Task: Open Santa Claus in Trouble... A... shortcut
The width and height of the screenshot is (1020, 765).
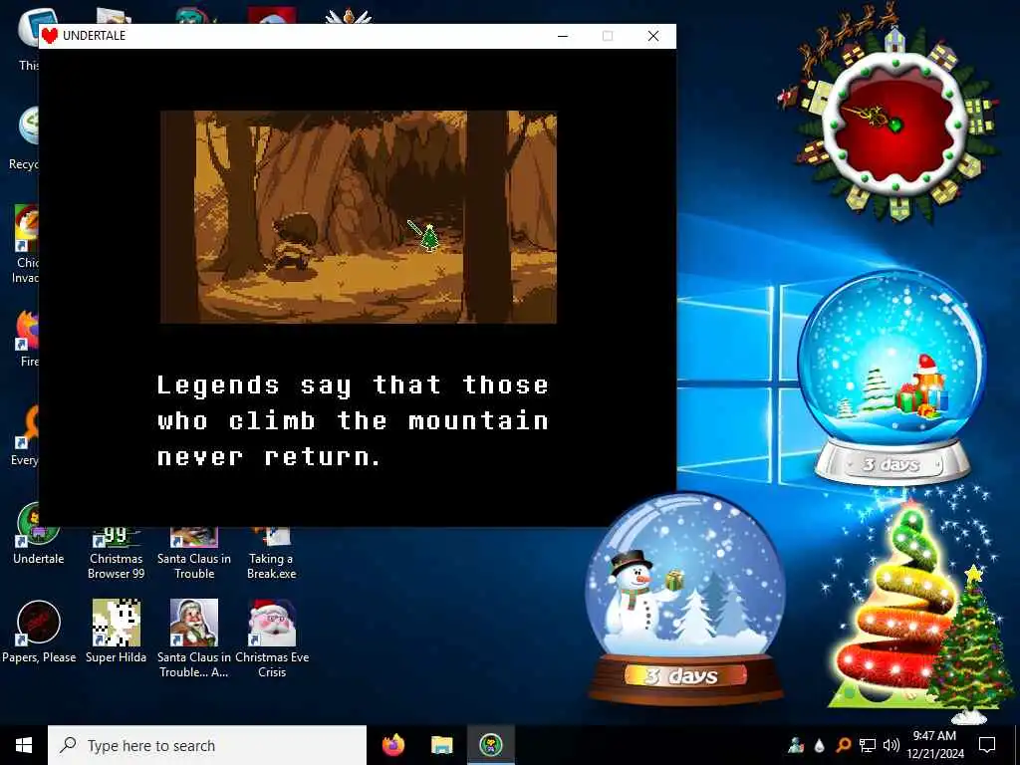Action: pos(194,638)
